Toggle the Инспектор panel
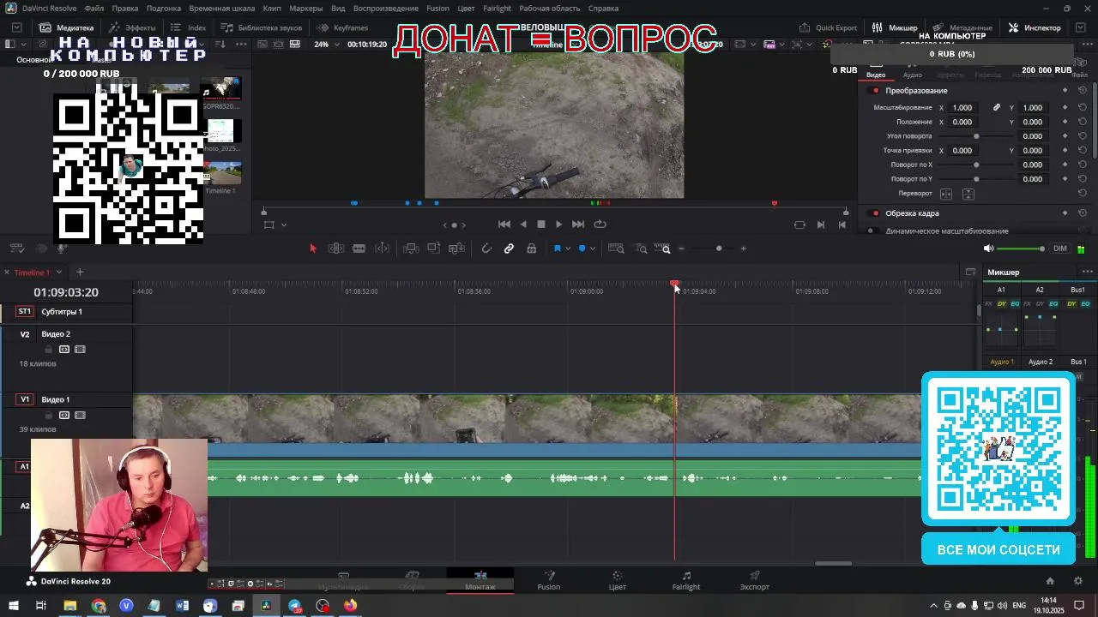1098x617 pixels. tap(1035, 27)
